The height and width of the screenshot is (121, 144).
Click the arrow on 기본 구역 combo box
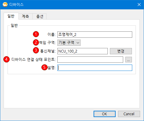[x=78, y=43]
